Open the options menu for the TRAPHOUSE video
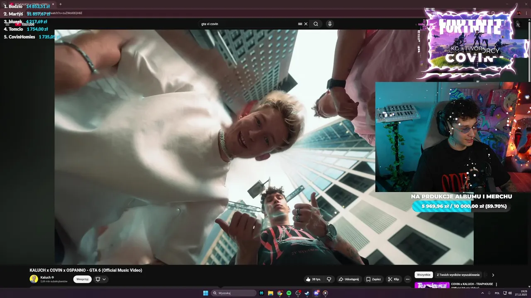Screen dimensions: 531x298 coord(496,285)
